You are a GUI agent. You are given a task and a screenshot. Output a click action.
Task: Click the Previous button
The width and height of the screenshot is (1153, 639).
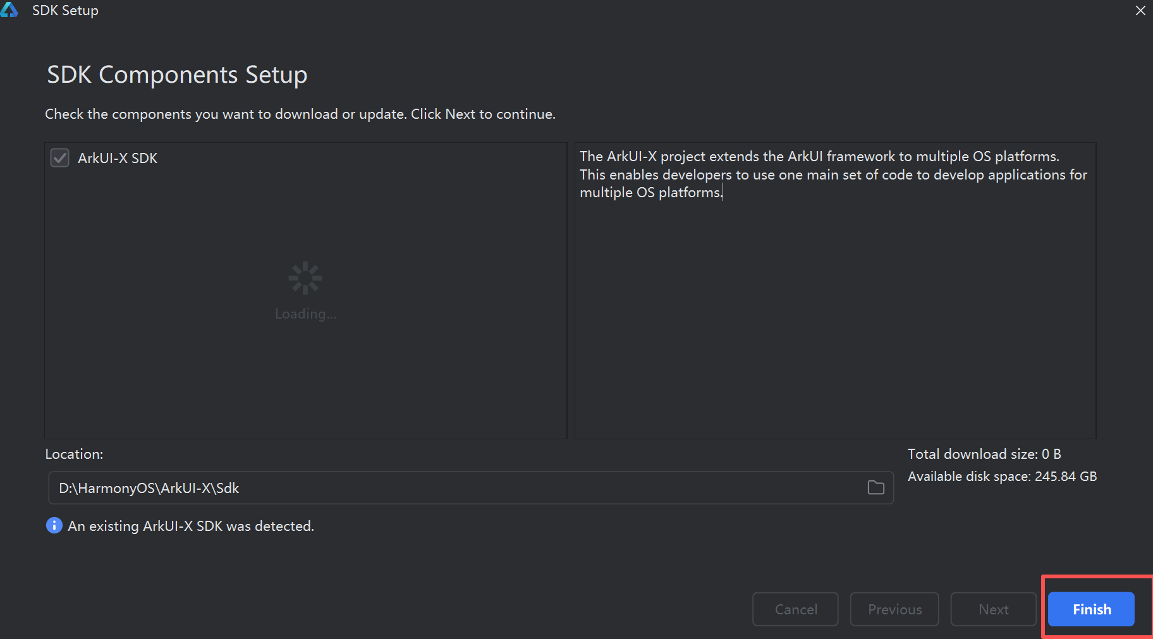click(894, 609)
